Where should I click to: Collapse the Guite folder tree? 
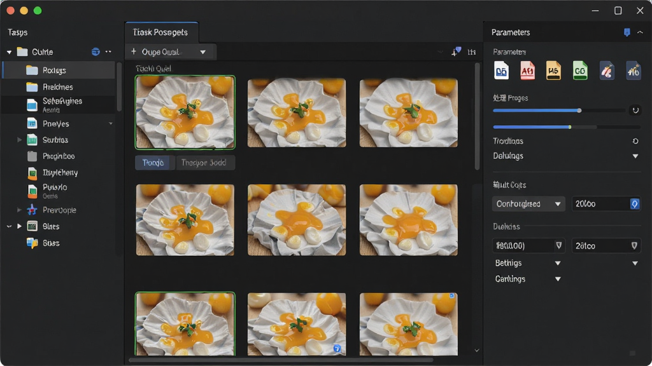point(9,52)
